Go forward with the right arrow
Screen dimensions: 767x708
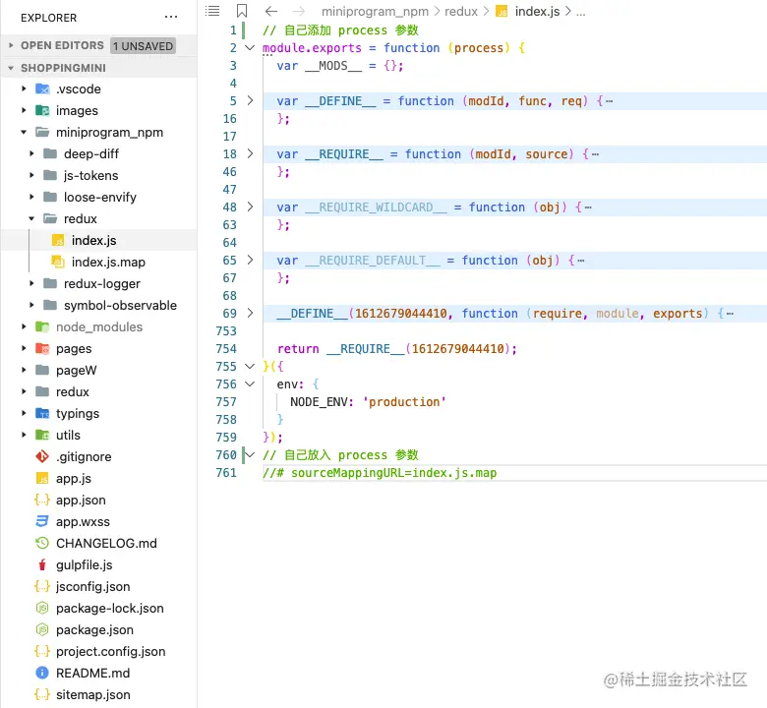point(298,11)
